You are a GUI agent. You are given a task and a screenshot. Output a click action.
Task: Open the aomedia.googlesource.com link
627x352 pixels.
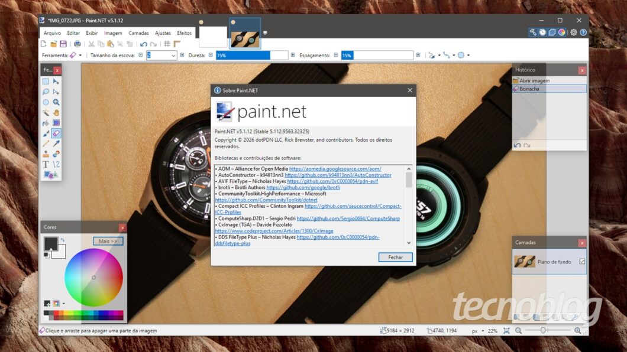[335, 169]
